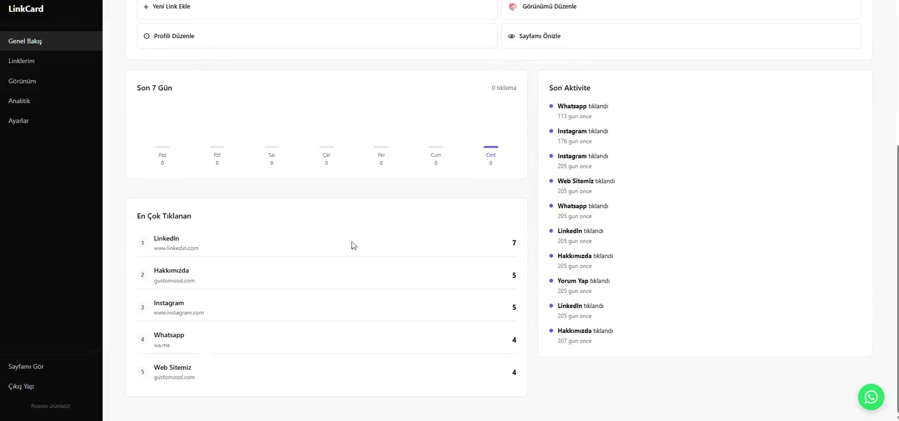Click the eye icon of Sayfamı Önizle
The width and height of the screenshot is (899, 421).
click(x=511, y=36)
